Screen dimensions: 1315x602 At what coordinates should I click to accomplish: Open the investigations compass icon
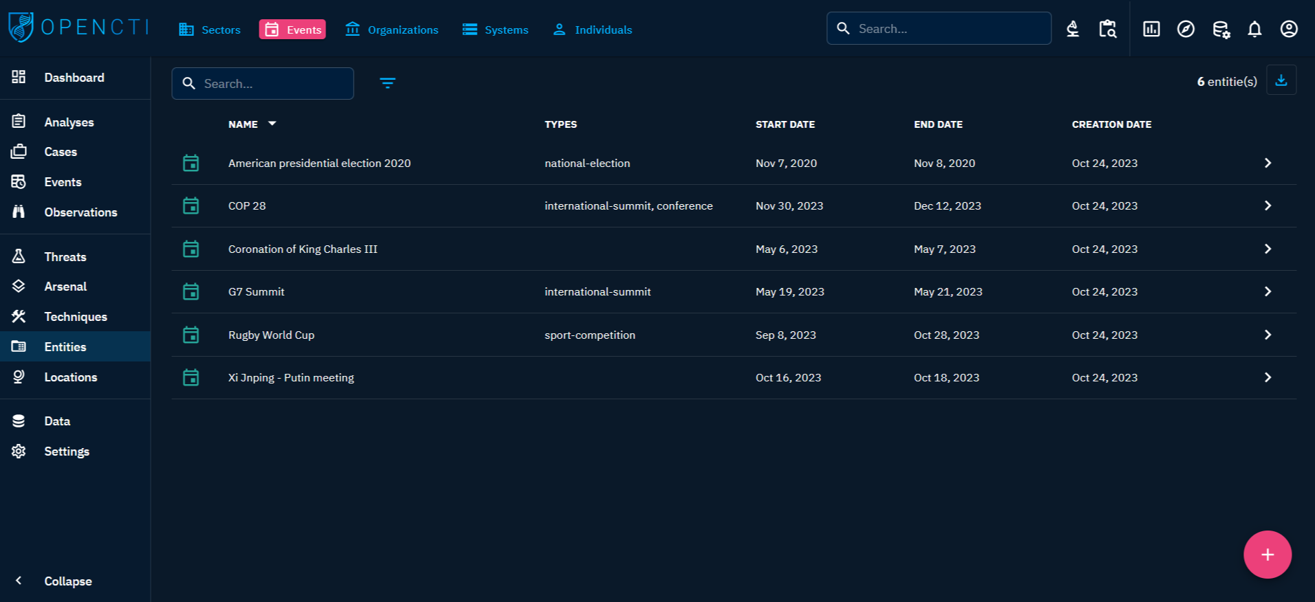tap(1185, 30)
